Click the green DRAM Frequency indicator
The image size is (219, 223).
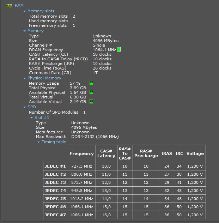(119, 50)
